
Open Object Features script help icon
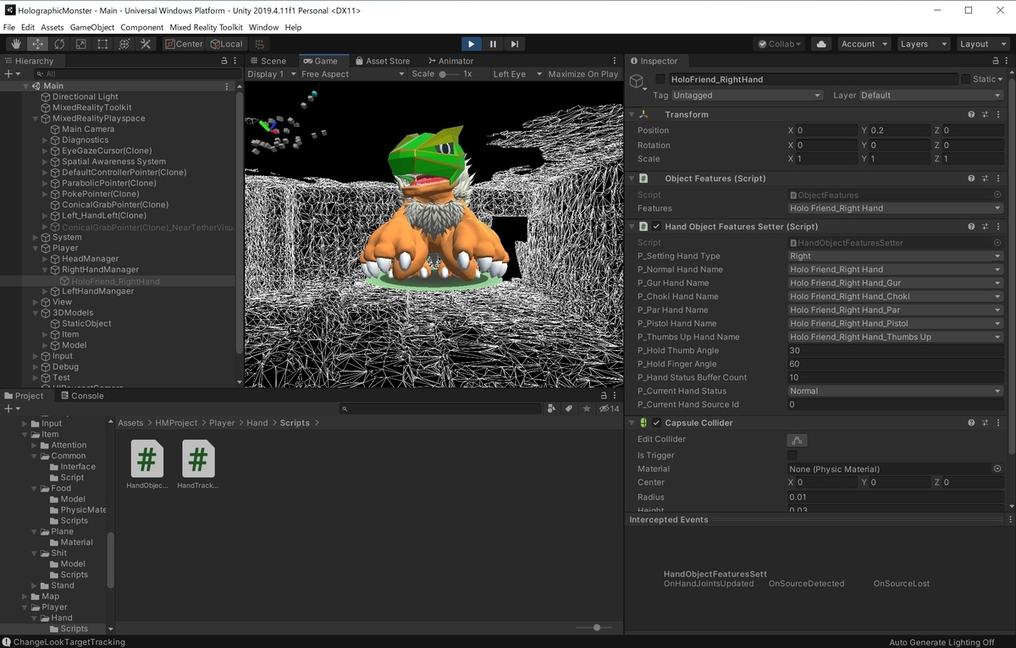pyautogui.click(x=971, y=178)
